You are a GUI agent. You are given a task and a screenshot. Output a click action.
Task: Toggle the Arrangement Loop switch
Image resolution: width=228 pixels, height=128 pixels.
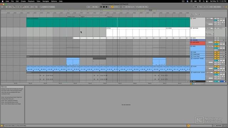(x=135, y=7)
